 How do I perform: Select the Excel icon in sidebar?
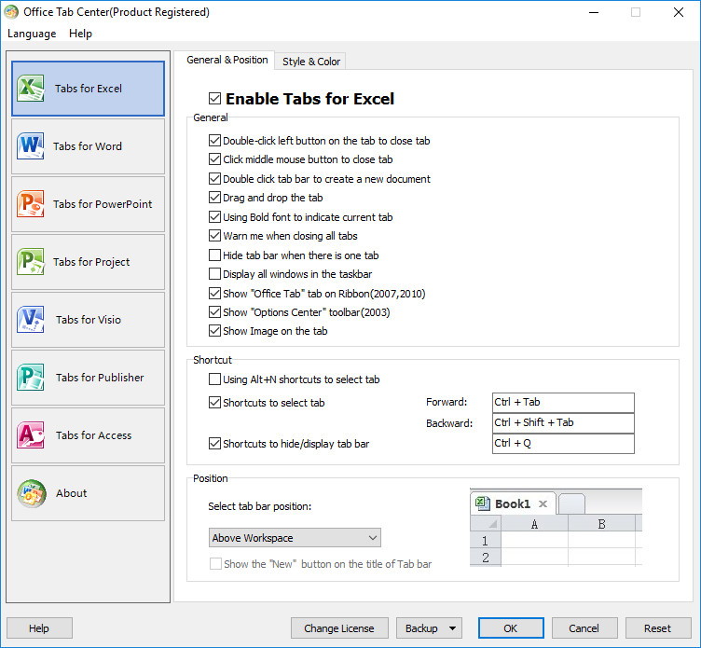click(31, 88)
